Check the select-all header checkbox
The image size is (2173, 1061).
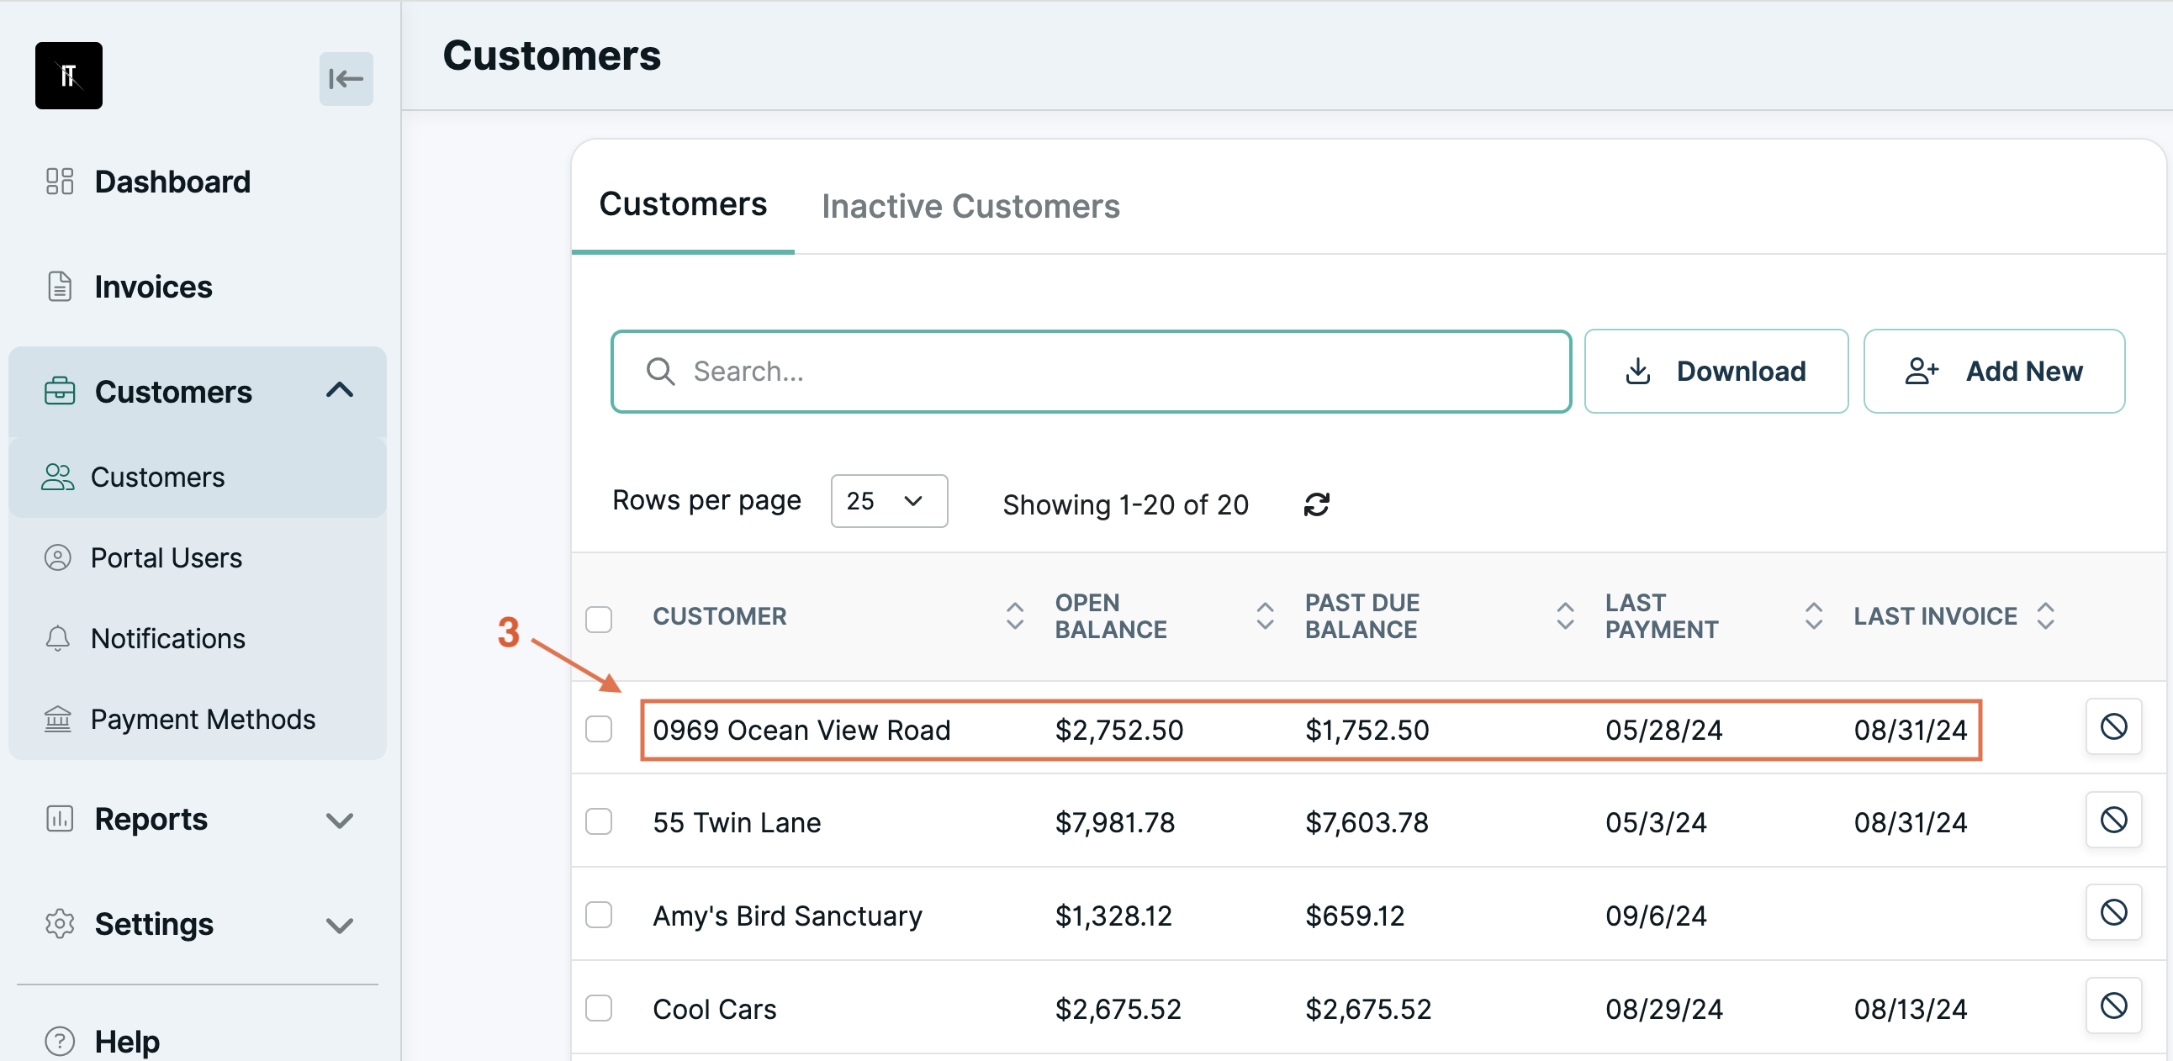click(599, 619)
